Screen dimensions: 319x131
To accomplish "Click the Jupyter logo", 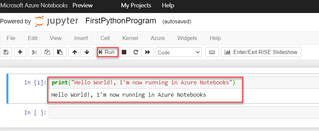I will [56, 21].
